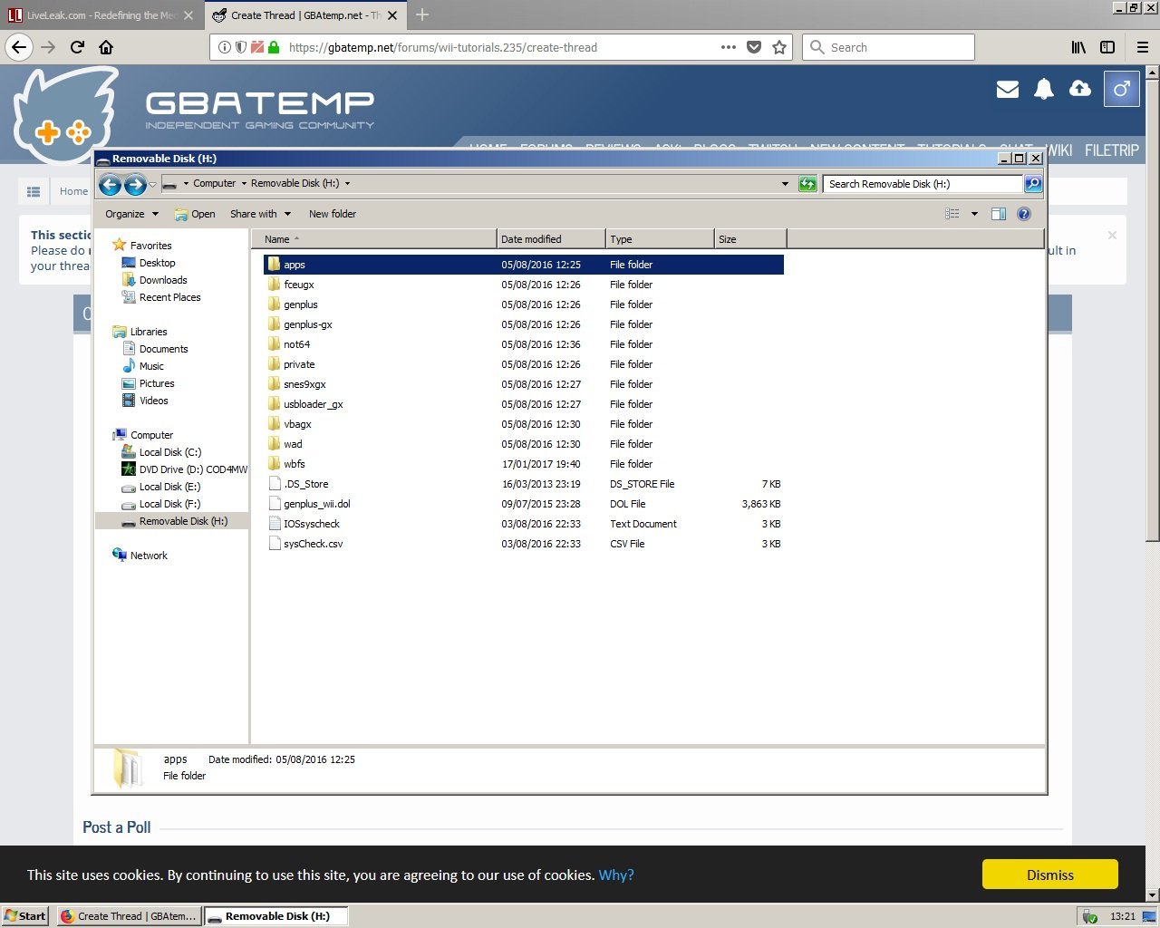Screen dimensions: 1160x928
Task: Go back in Firefox browser history
Action: tap(20, 47)
